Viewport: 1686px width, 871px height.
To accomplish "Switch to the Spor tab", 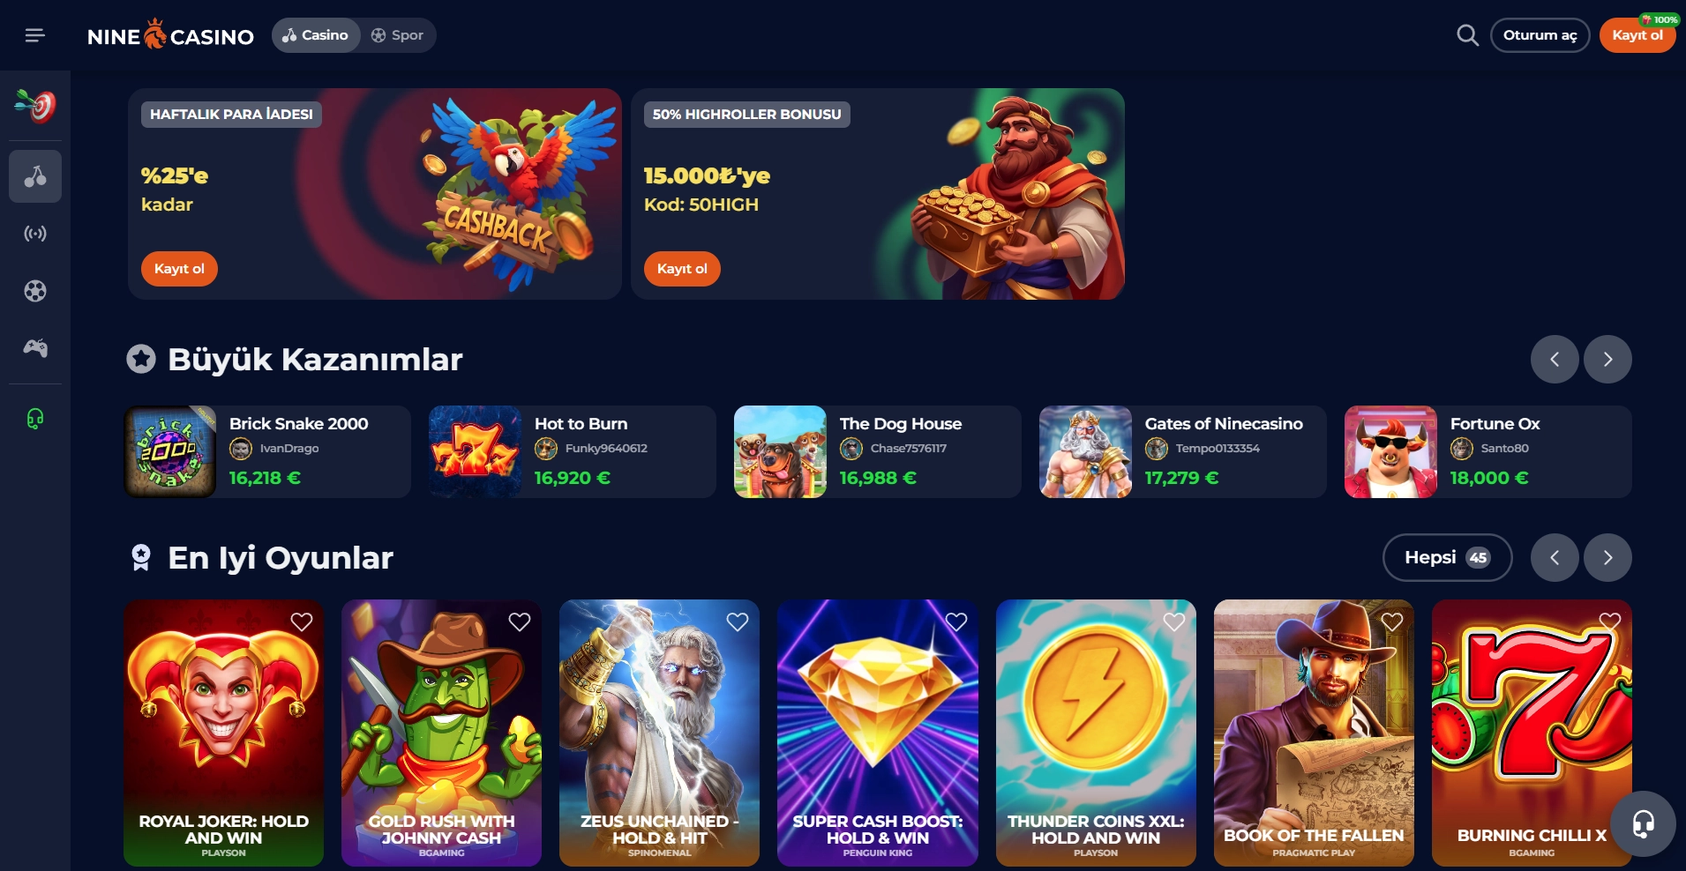I will point(398,35).
